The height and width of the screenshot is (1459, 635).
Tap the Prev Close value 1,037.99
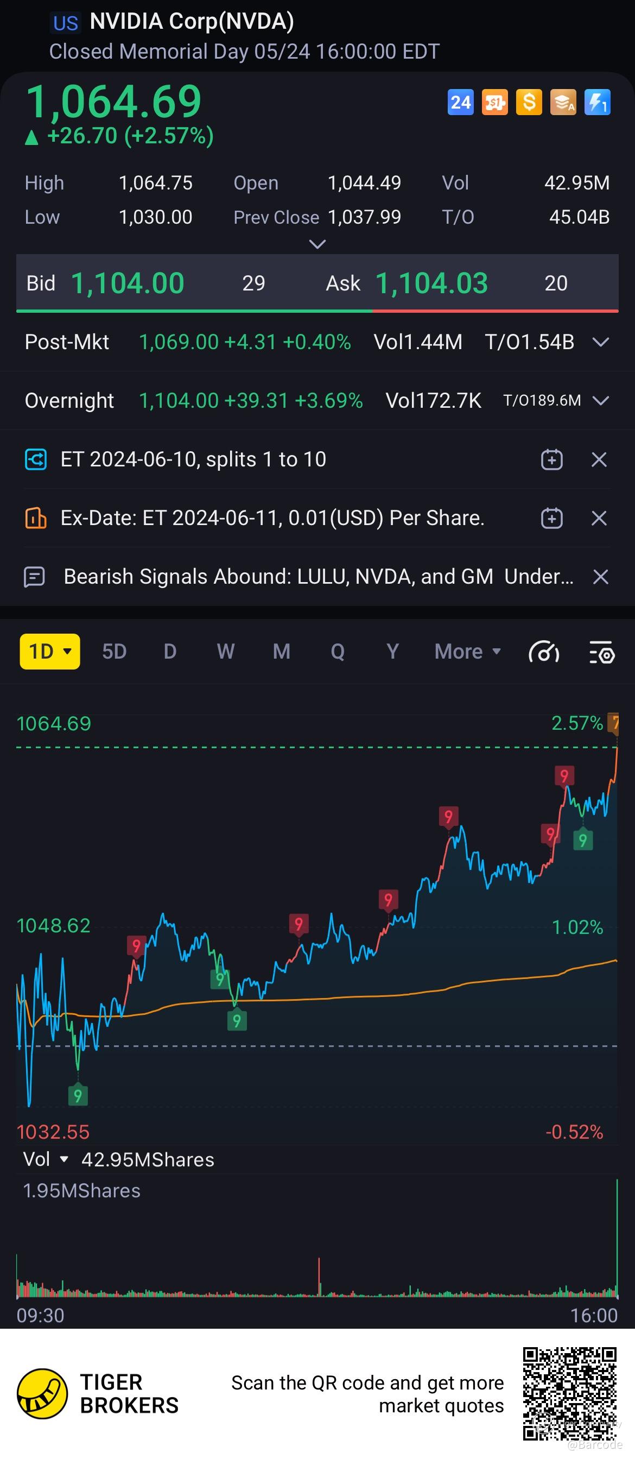[365, 217]
